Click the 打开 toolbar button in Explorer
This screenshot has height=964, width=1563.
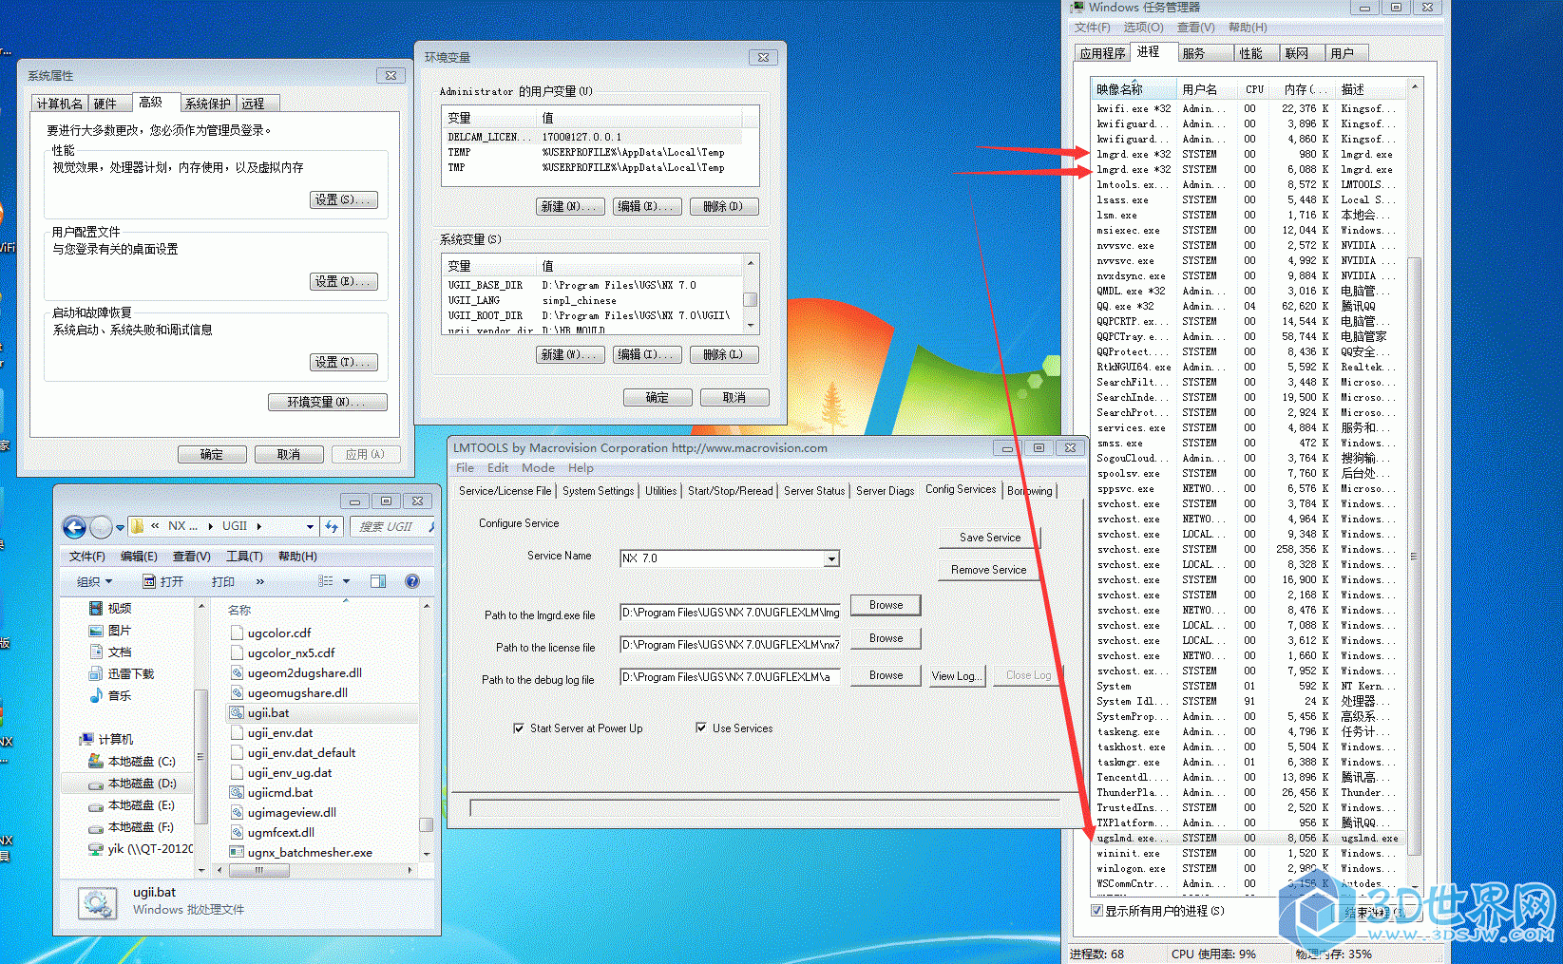coord(162,581)
